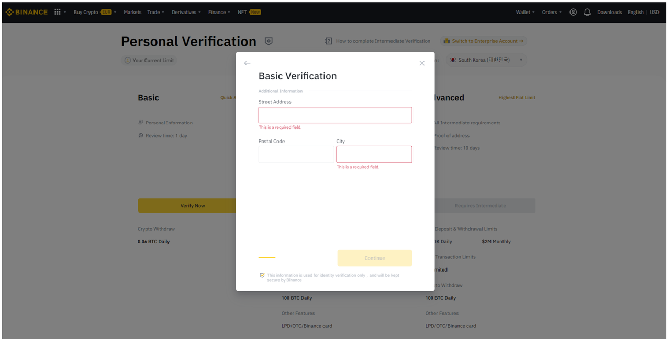
Task: Click the yellow progress bar in dialog
Action: 267,257
